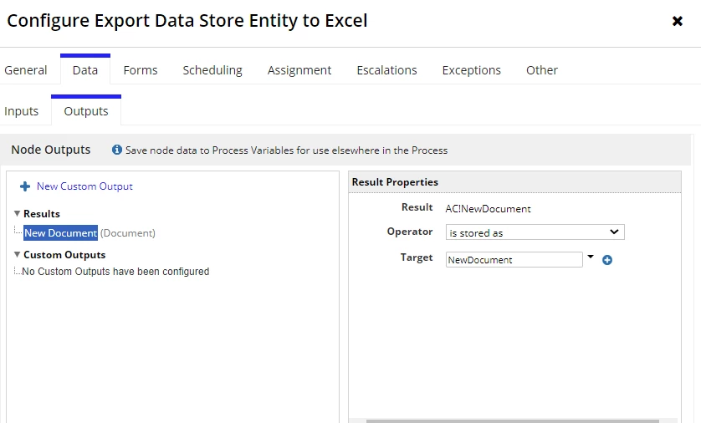
Task: Open the Other tab
Action: (x=542, y=70)
